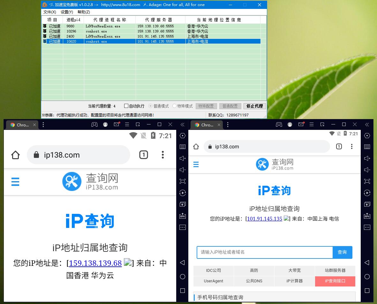This screenshot has width=377, height=304.
Task: Open right emulator user account icon
Action: coord(290,124)
